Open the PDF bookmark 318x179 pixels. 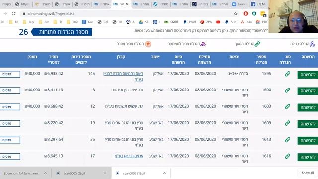(x=262, y=22)
